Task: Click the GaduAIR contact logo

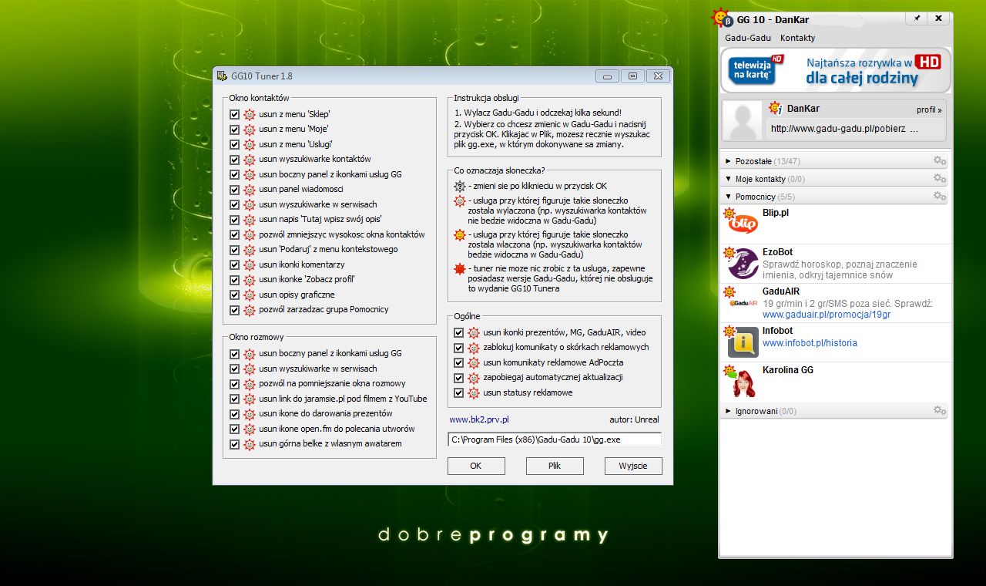Action: tap(743, 303)
